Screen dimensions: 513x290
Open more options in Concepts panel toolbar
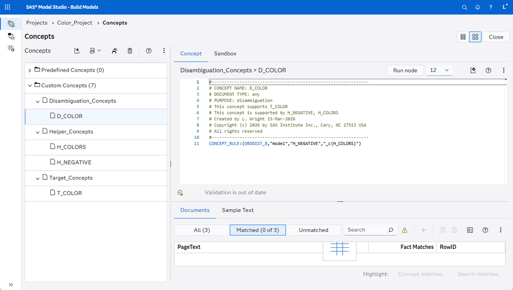coord(164,51)
